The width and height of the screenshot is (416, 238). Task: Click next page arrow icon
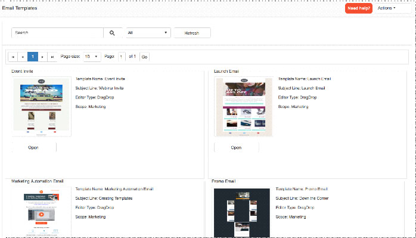pos(42,57)
